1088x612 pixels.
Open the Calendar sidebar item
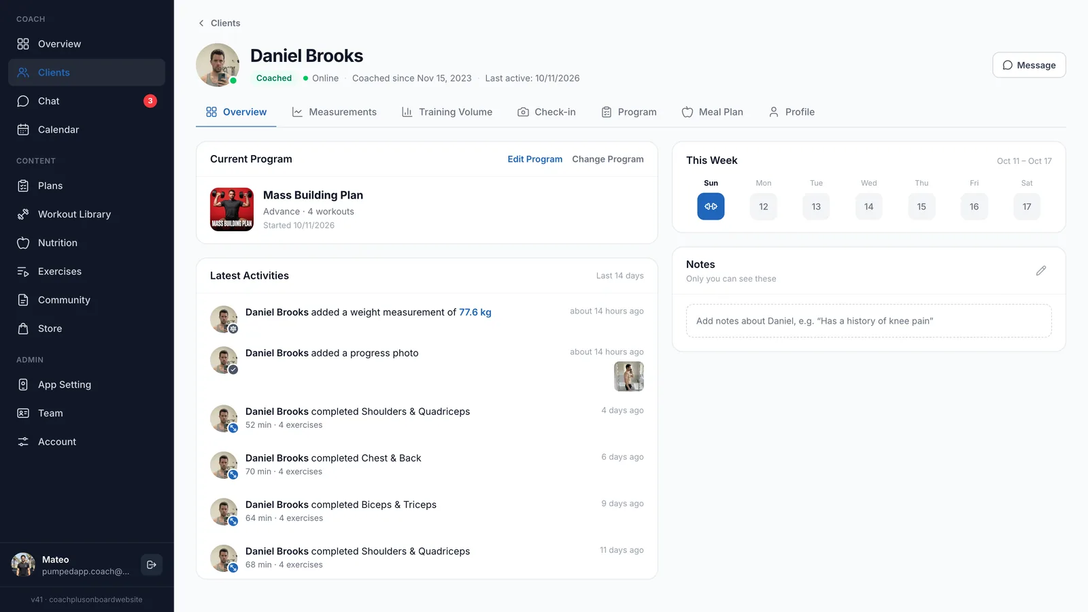coord(86,130)
